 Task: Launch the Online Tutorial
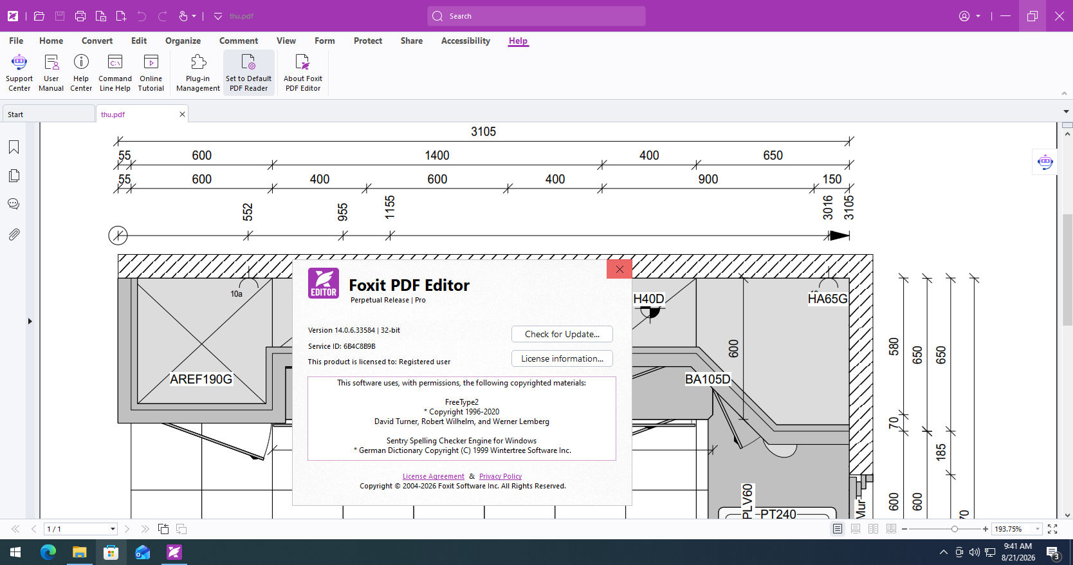click(x=151, y=73)
